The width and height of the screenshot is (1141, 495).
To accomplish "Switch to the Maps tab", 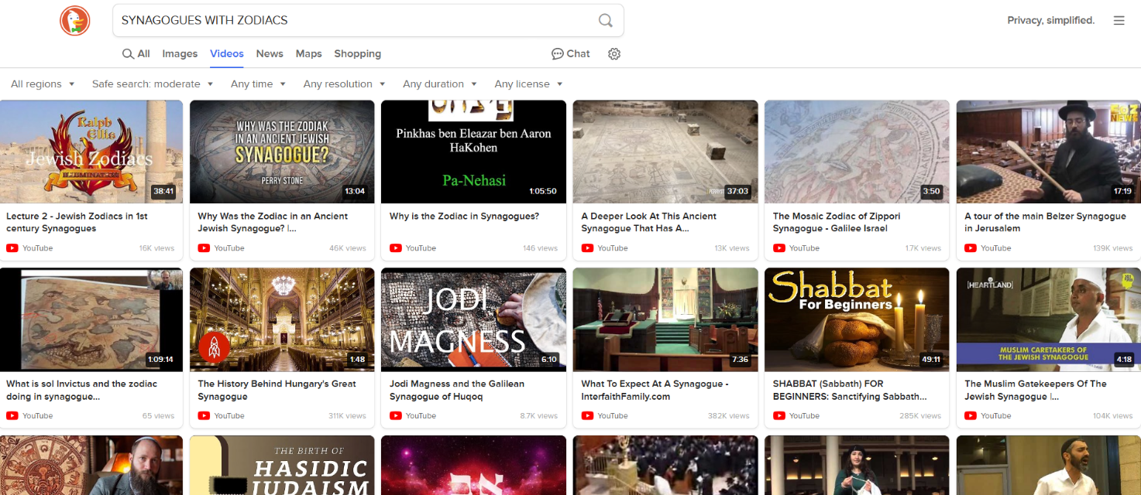I will click(x=308, y=54).
